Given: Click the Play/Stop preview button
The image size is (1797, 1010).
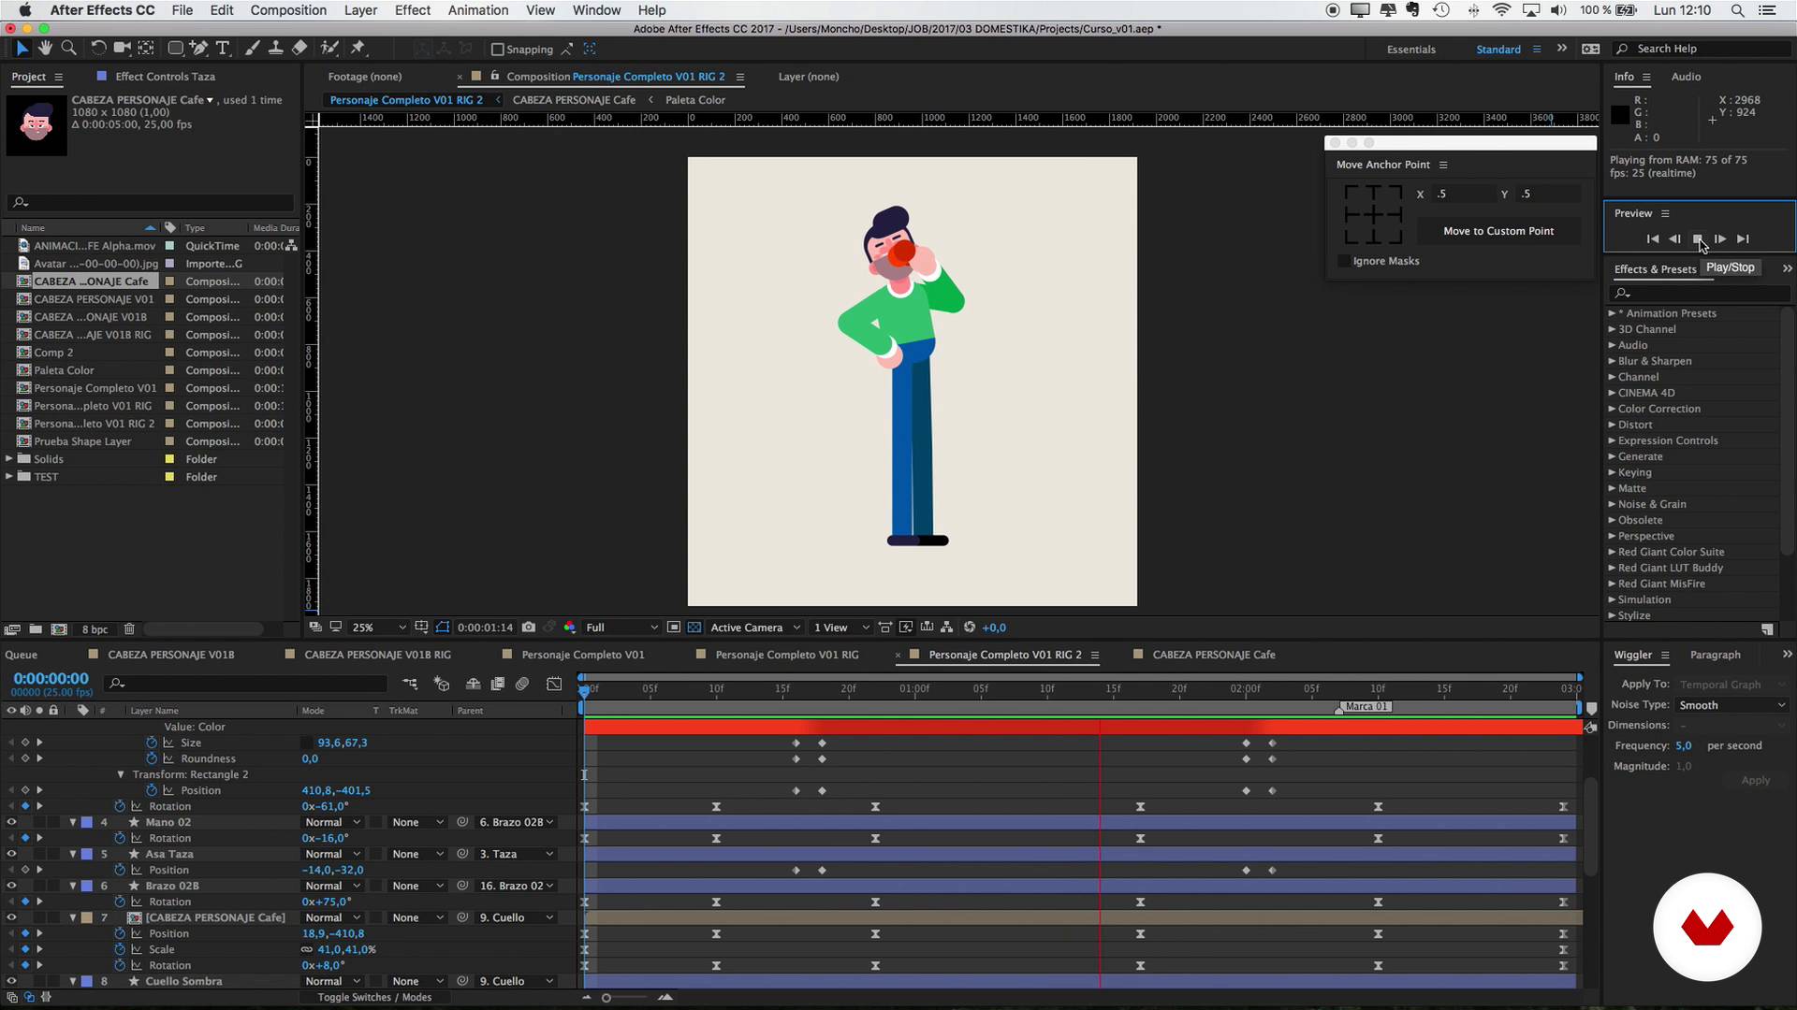Looking at the screenshot, I should coord(1698,239).
